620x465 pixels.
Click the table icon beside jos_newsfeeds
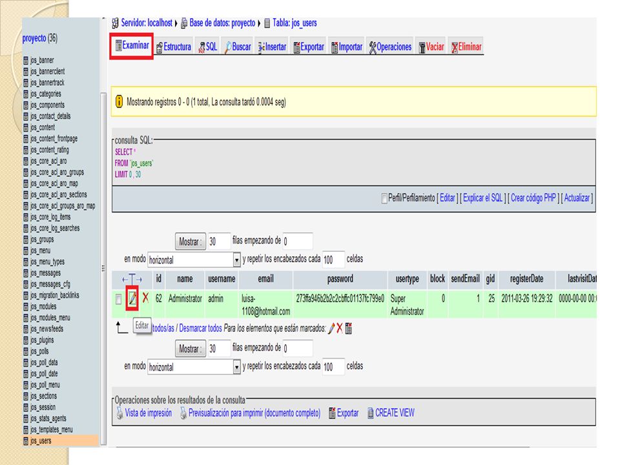point(26,329)
